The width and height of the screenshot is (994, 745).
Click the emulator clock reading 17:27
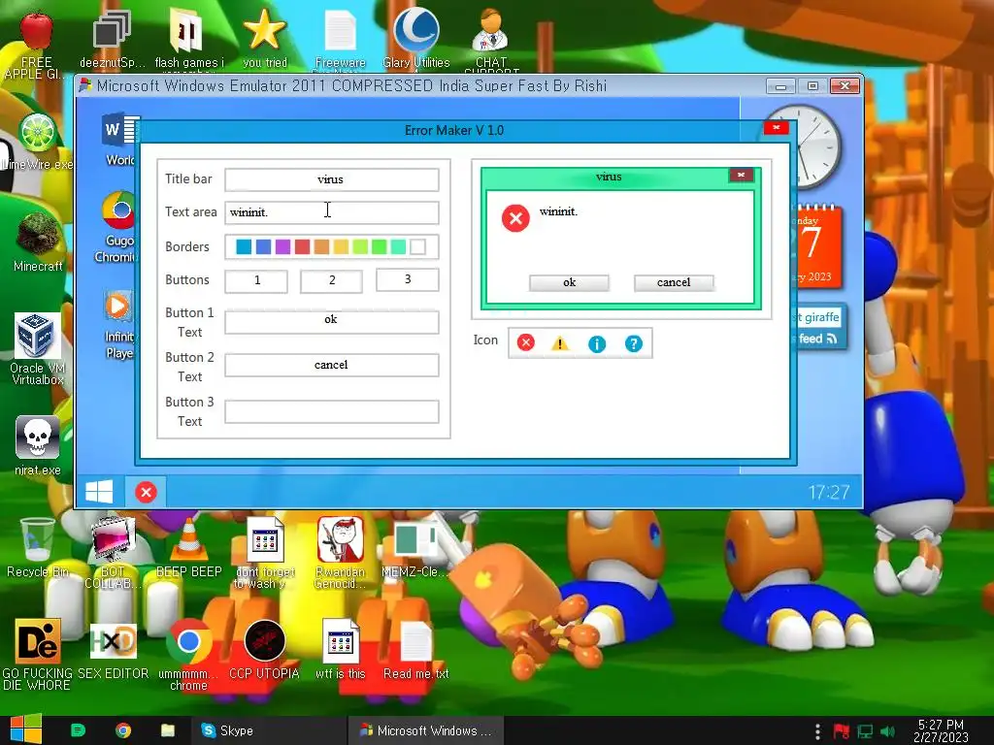click(x=828, y=492)
